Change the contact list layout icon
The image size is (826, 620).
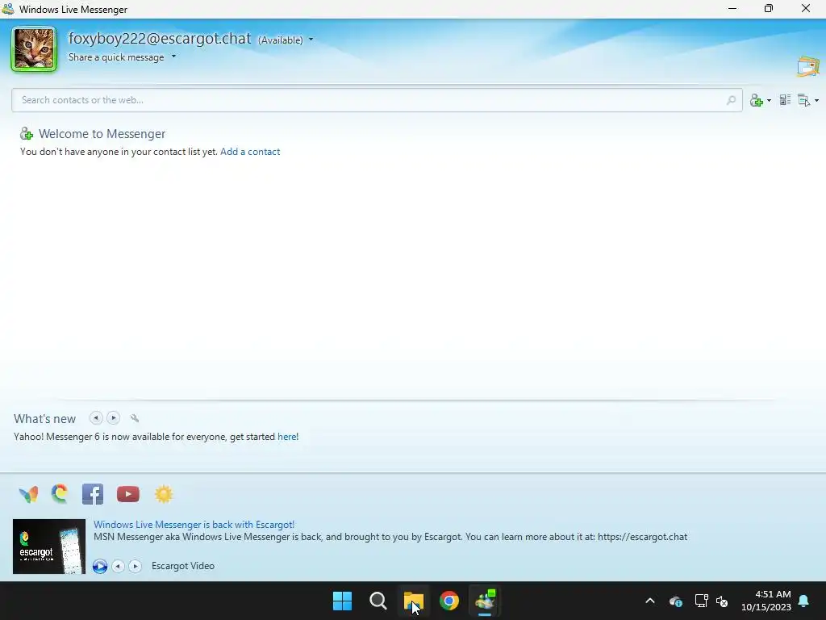point(786,99)
